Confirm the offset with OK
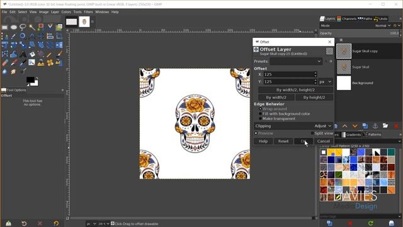 pos(304,141)
